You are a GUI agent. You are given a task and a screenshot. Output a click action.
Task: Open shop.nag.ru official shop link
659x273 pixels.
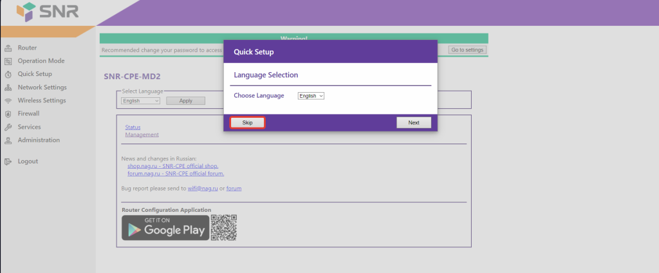[172, 166]
